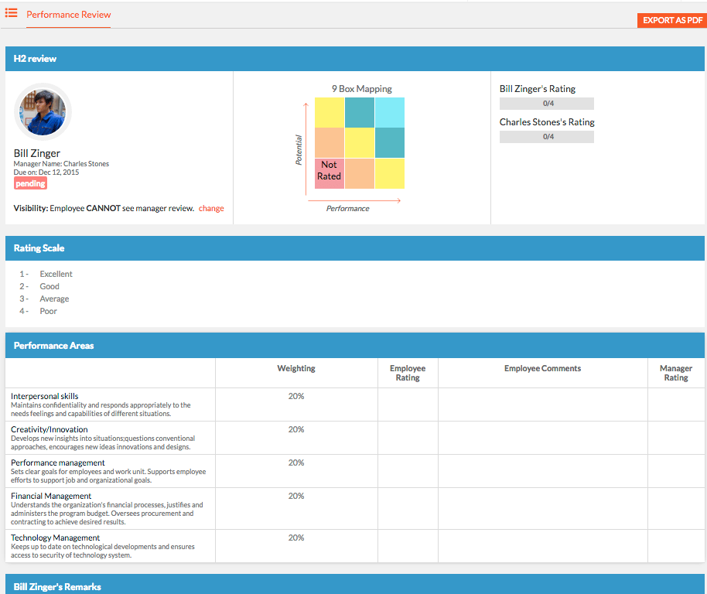The width and height of the screenshot is (707, 594).
Task: Click Bill Zinger's Rating 0/4 progress bar
Action: [546, 104]
